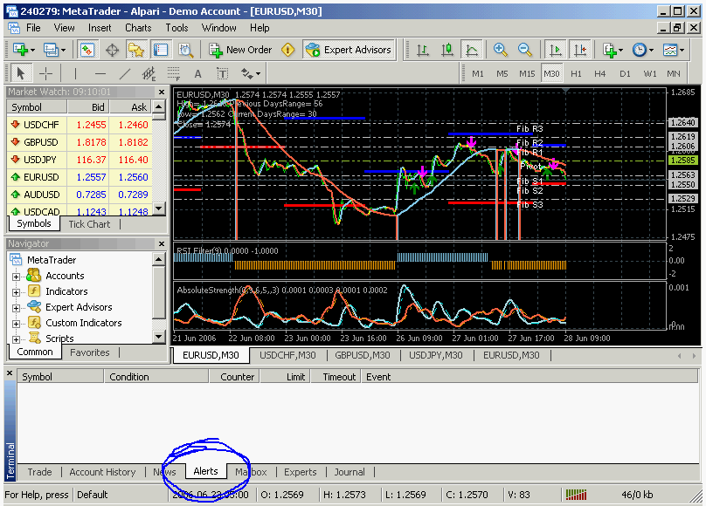
Task: Open the Strategy Tester magnifier icon
Action: (185, 50)
